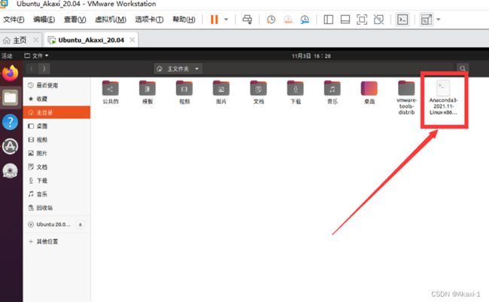The height and width of the screenshot is (302, 489).
Task: Go to 其他位置 in the sidebar
Action: coord(46,242)
